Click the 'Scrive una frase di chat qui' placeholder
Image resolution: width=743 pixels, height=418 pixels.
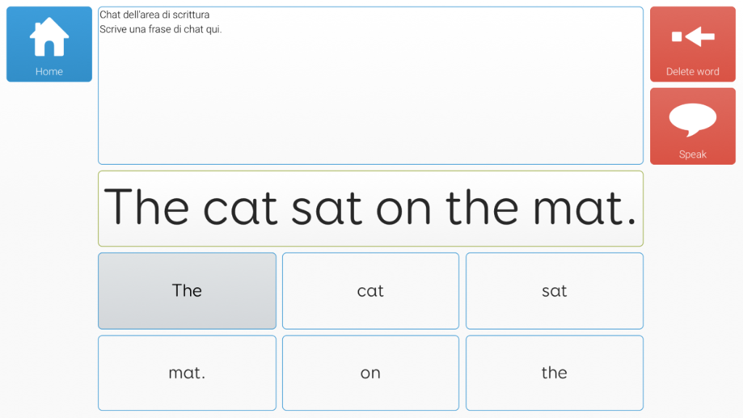(x=160, y=29)
